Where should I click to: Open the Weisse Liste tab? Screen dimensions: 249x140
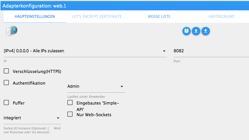point(159,17)
